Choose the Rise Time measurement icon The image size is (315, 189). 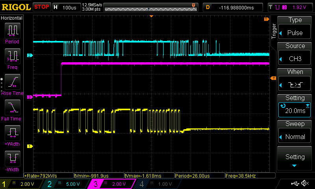[12, 82]
